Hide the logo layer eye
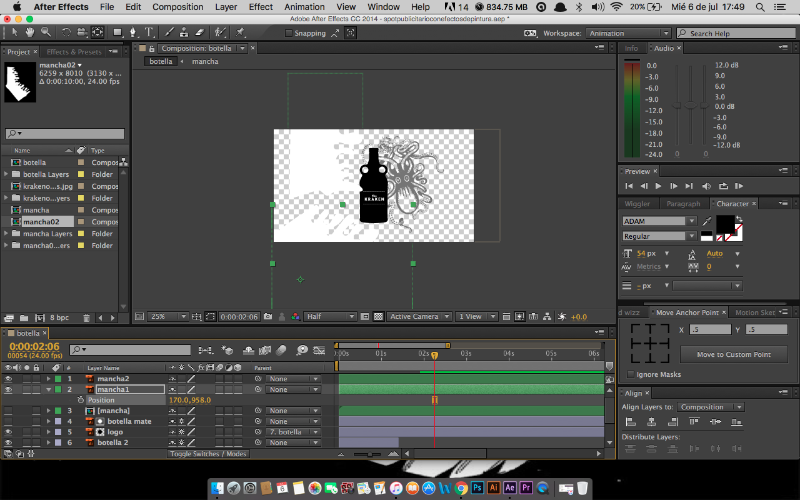800x500 pixels. (8, 432)
